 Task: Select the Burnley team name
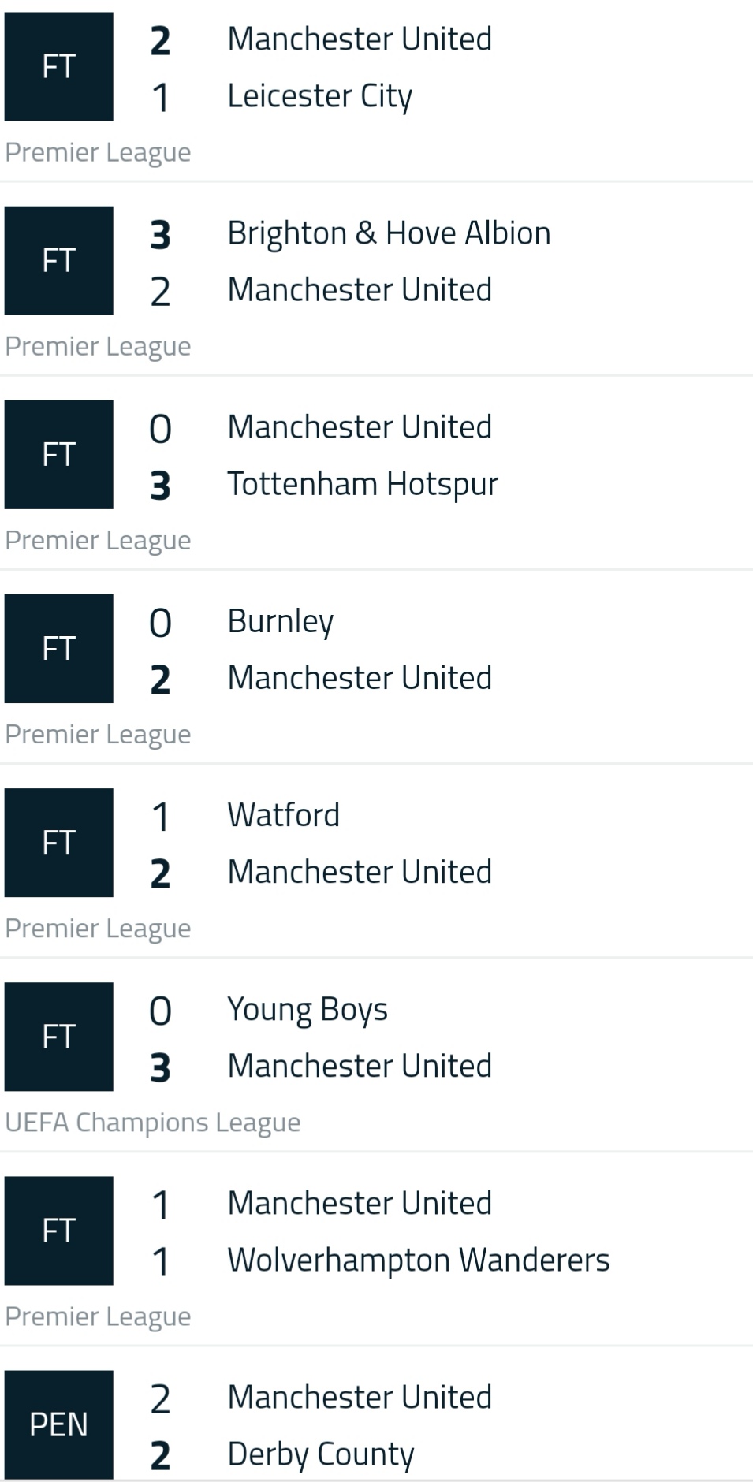pos(281,622)
